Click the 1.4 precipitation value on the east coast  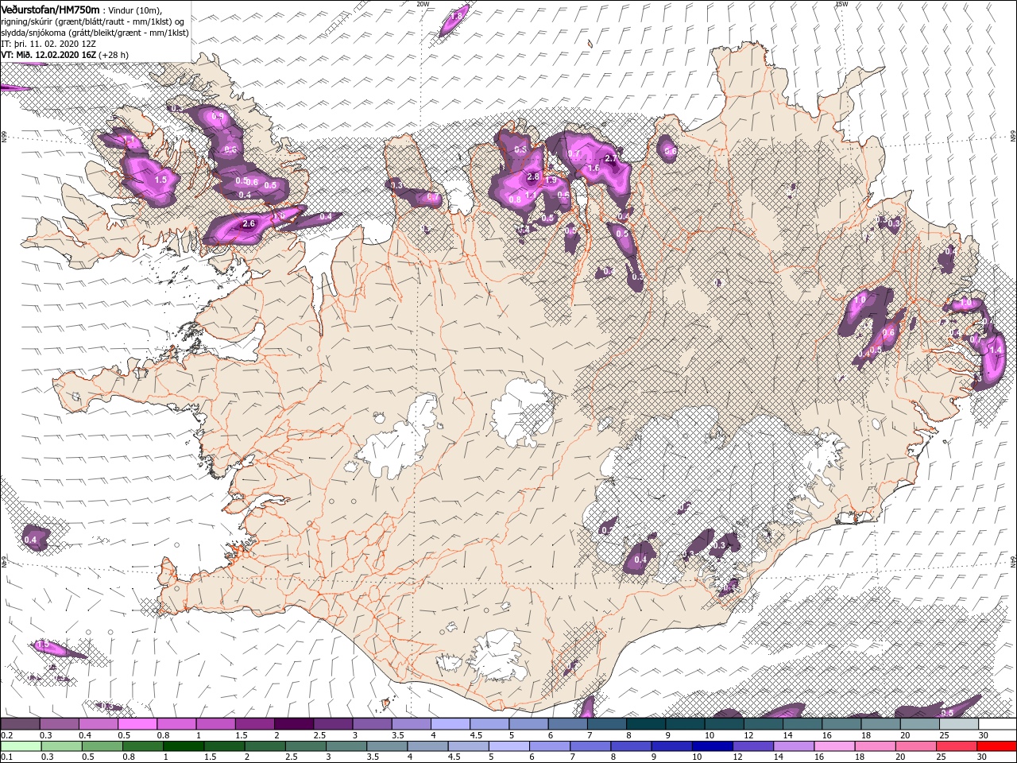pyautogui.click(x=995, y=349)
